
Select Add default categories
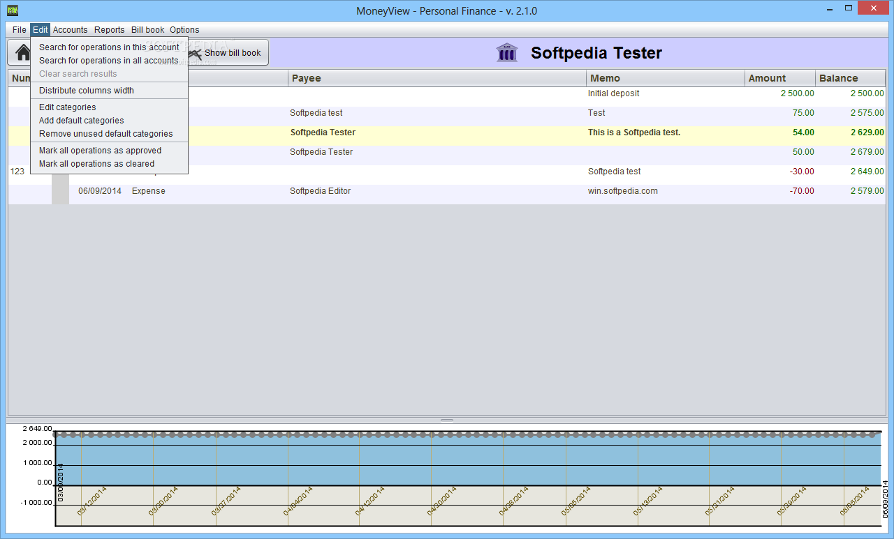pyautogui.click(x=109, y=121)
